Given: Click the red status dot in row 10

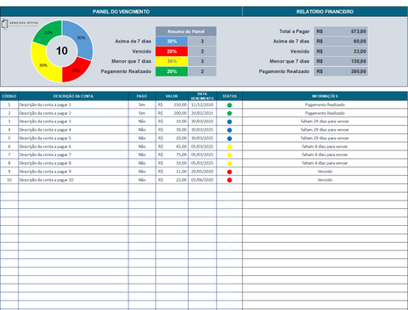Looking at the screenshot, I should tap(229, 180).
